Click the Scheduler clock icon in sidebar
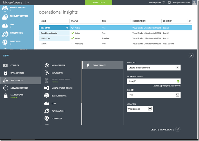199x141 pixels. (5, 42)
